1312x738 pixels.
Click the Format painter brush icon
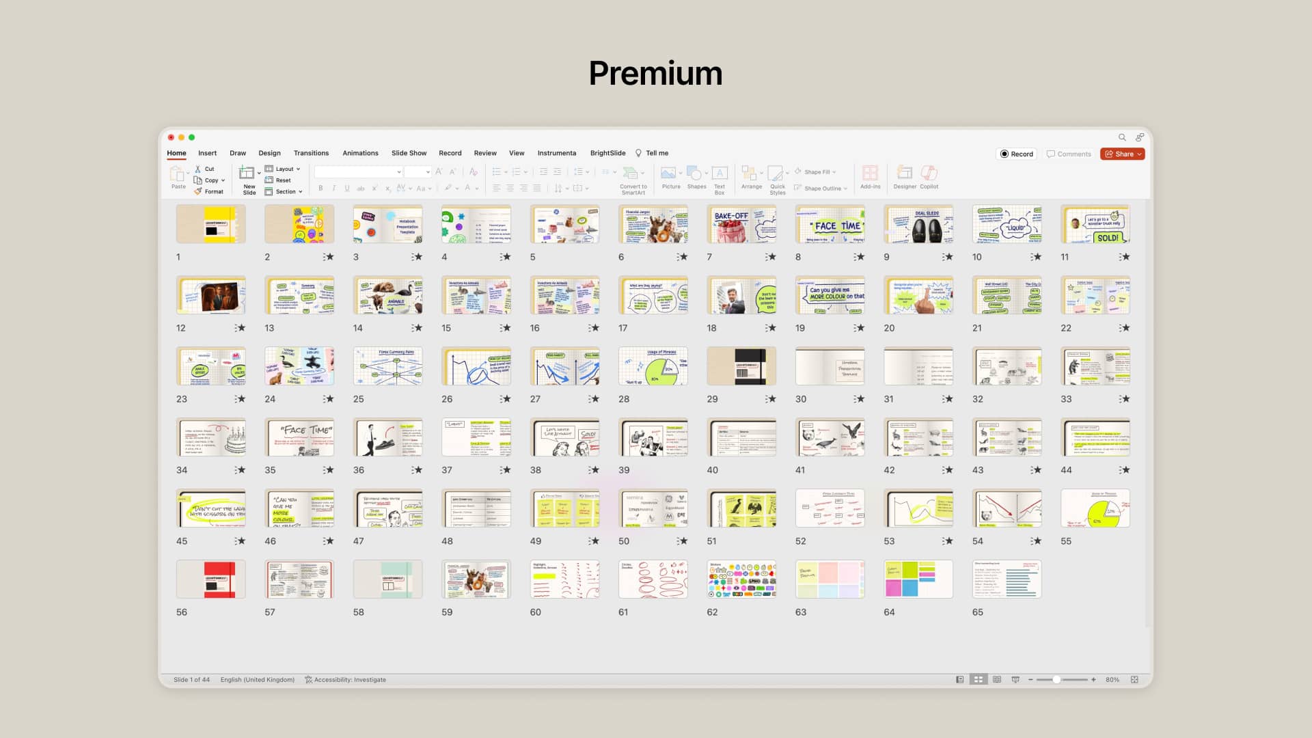pos(198,191)
